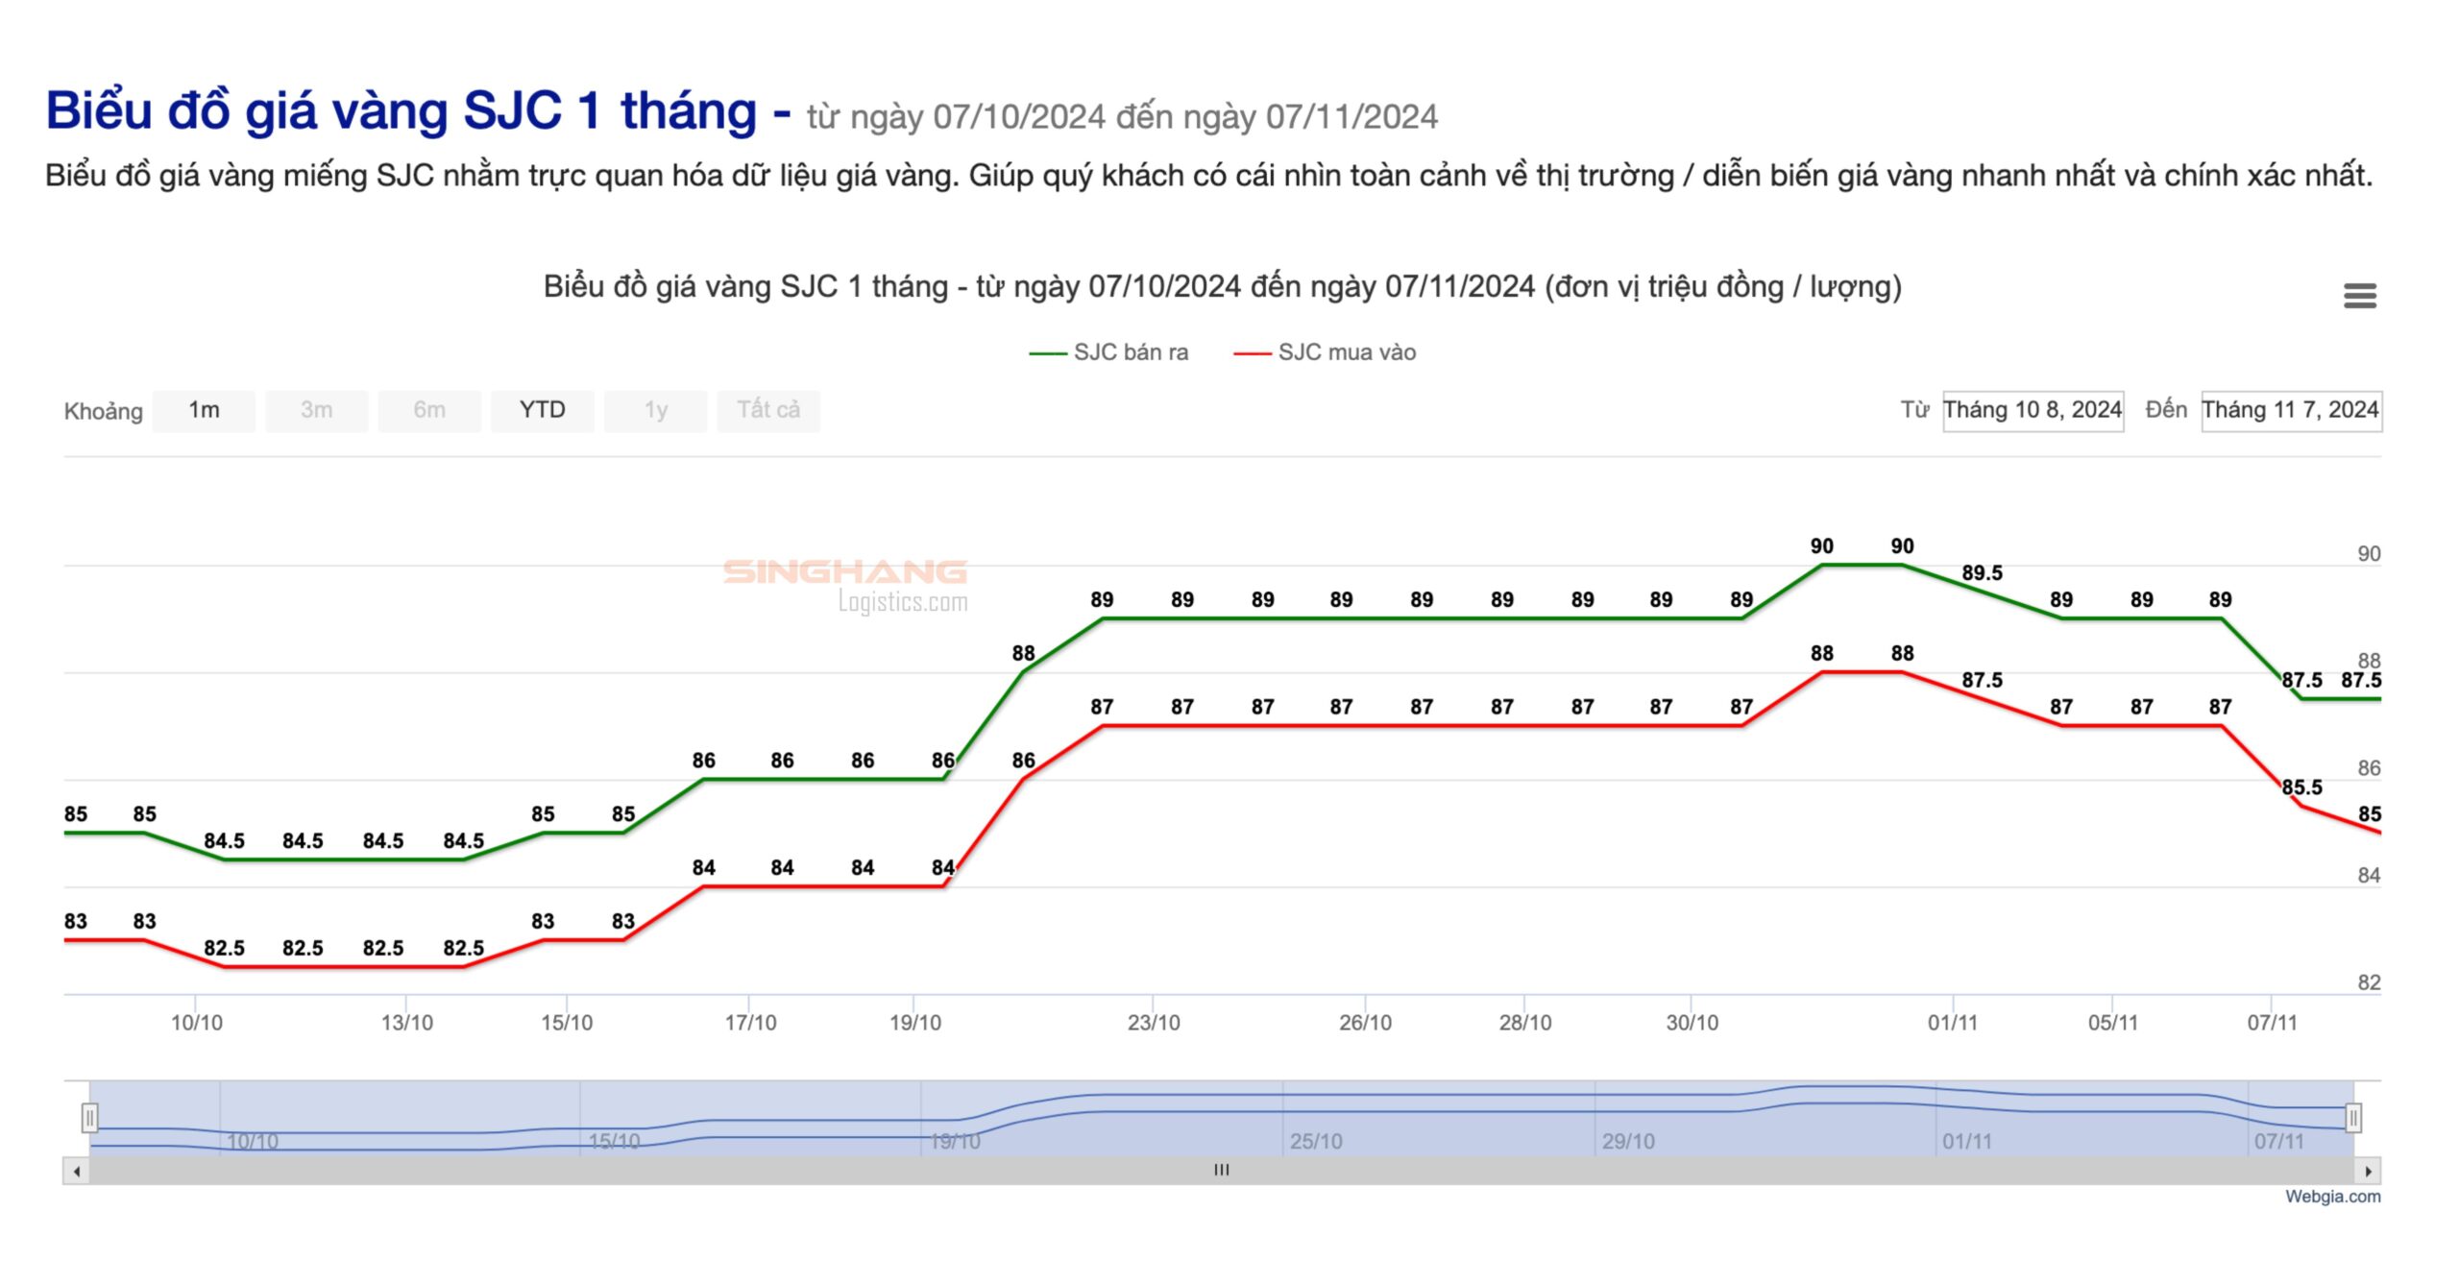Select the Tất cả range button
This screenshot has height=1283, width=2459.
pos(768,411)
